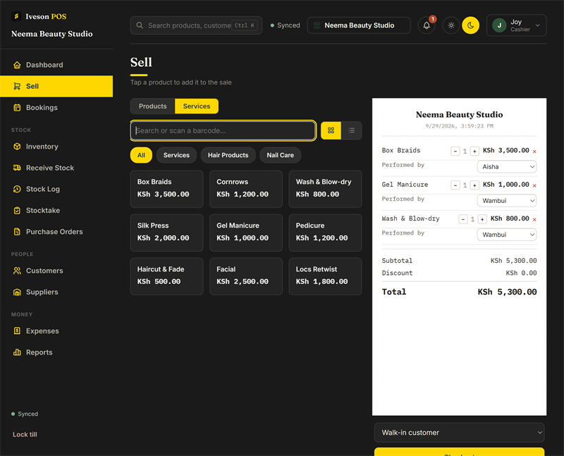Screen dimensions: 564x456
Task: Click the Customers people icon
Action: (x=17, y=271)
